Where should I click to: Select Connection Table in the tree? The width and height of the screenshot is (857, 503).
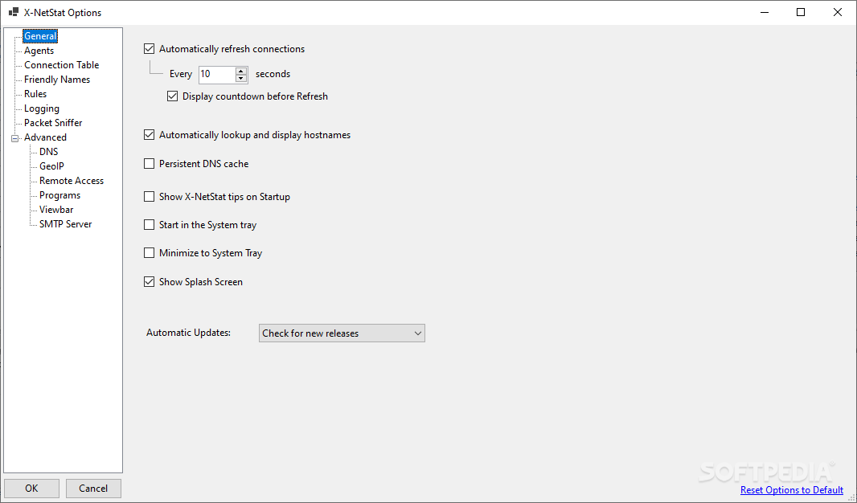pyautogui.click(x=61, y=64)
